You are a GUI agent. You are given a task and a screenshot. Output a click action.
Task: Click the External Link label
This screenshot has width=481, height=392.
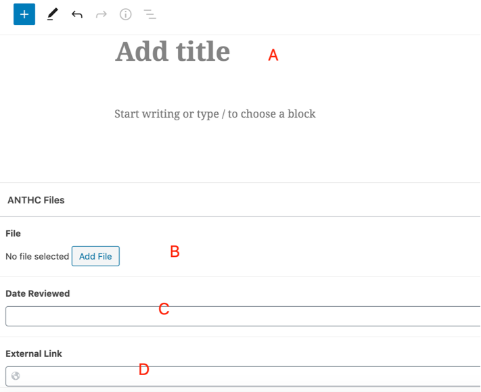click(34, 353)
